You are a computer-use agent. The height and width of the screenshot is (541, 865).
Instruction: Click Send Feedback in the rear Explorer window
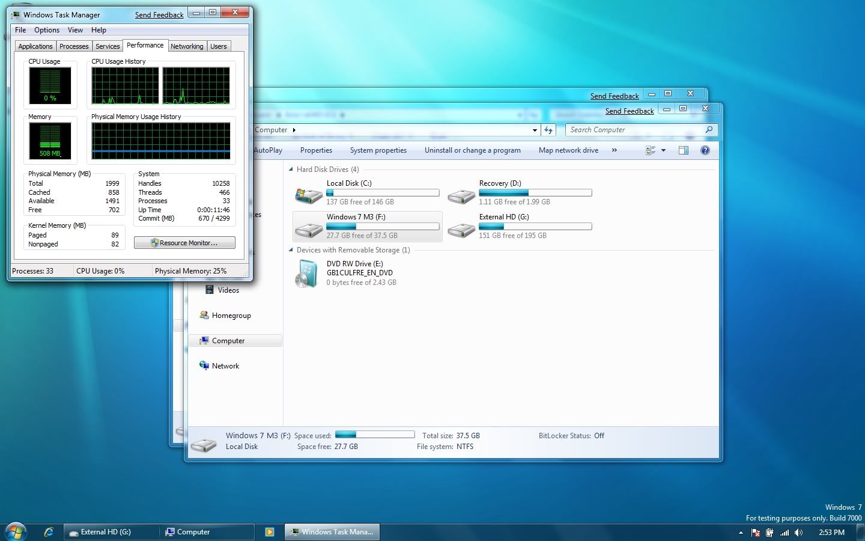pyautogui.click(x=615, y=96)
